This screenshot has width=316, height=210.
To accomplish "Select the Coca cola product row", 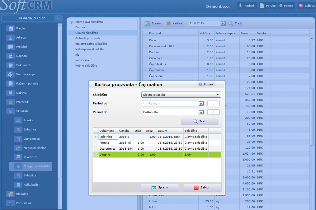I will point(226,58).
